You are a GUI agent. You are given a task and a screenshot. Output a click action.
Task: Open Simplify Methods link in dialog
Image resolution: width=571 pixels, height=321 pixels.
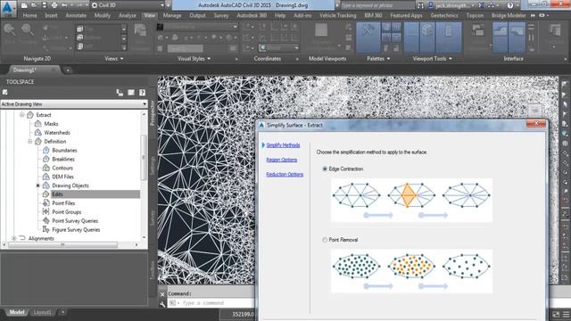[x=283, y=144]
